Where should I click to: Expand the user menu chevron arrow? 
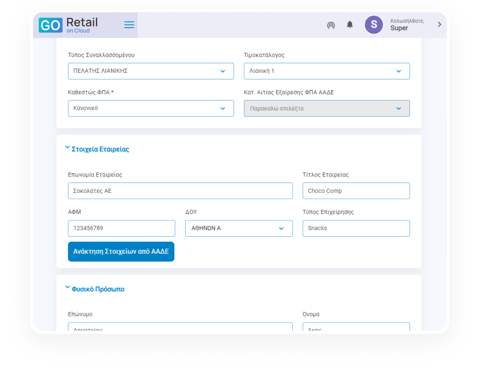tap(439, 25)
